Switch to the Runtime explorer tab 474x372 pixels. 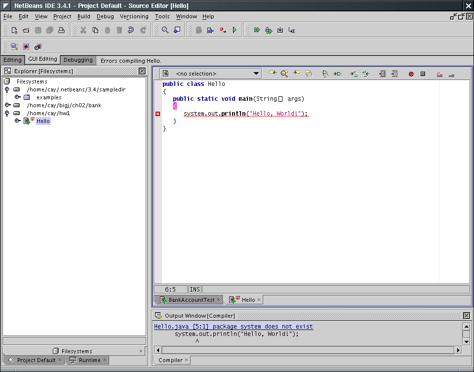(88, 360)
